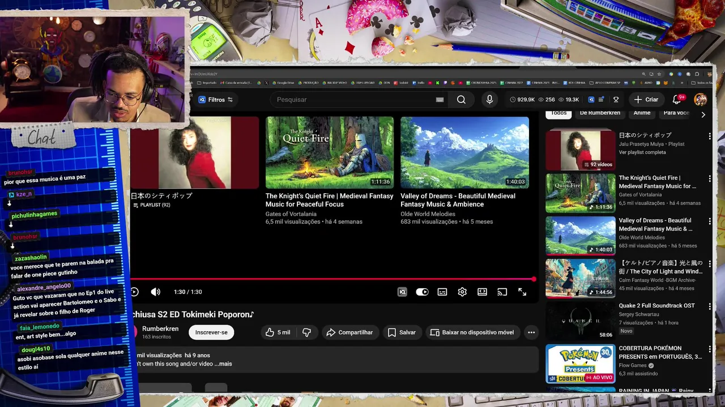Click end-screen Valley of Dreams title

tap(458, 200)
